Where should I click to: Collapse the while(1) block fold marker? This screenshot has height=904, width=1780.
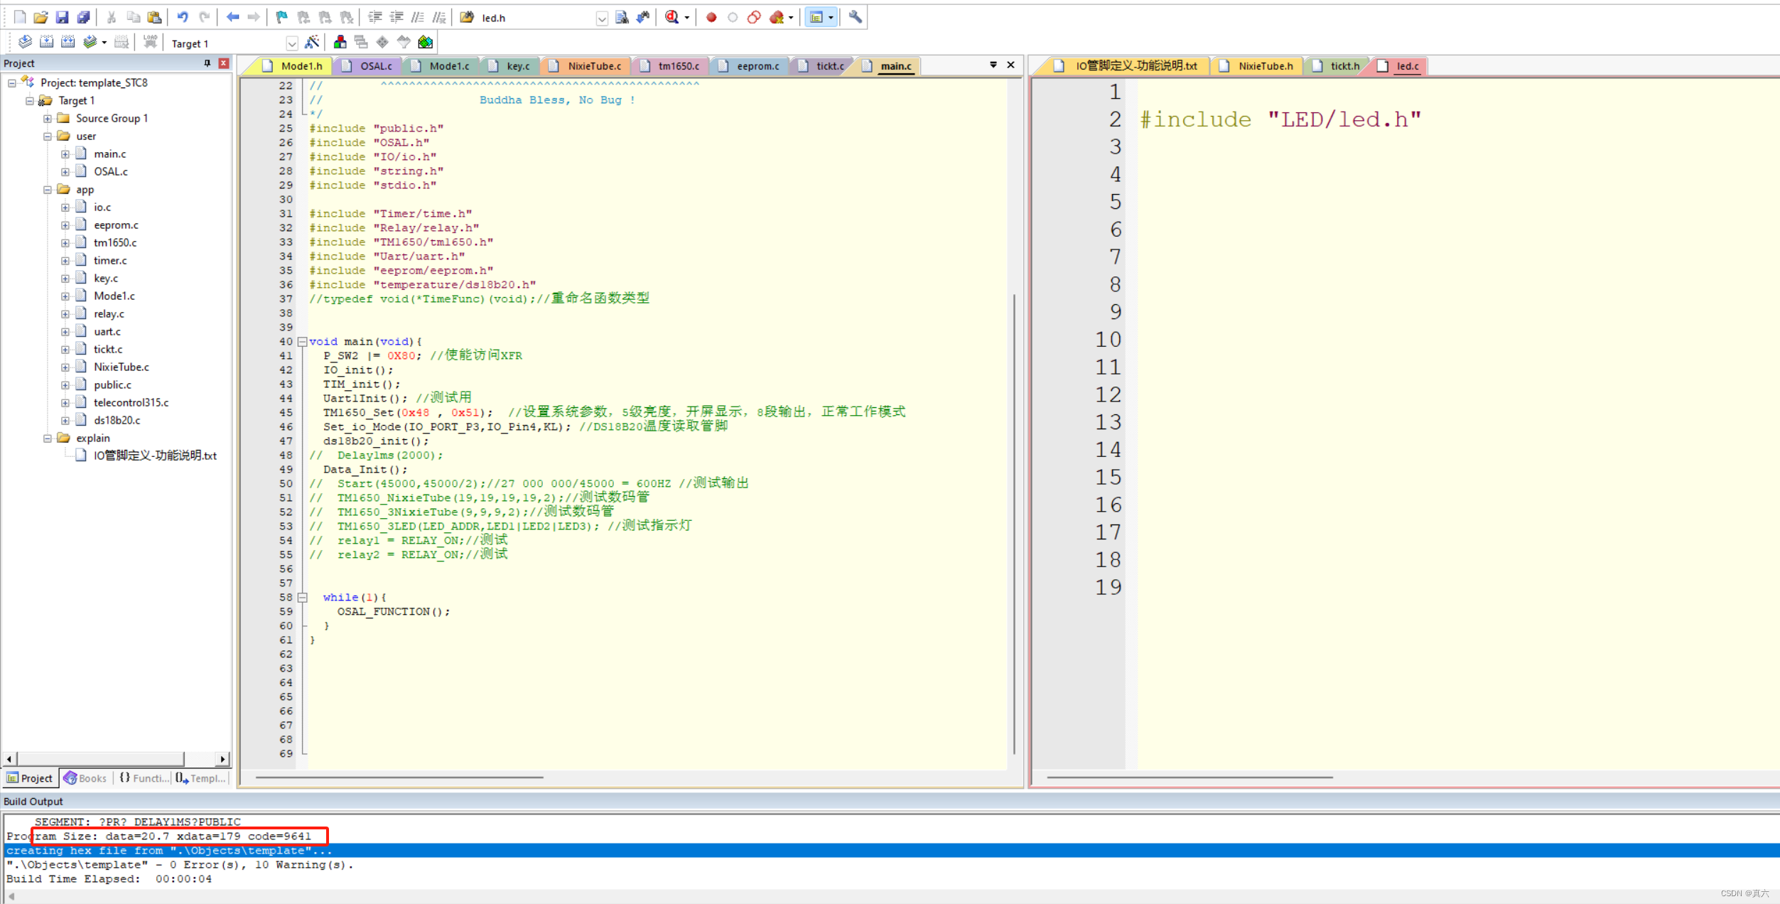(x=302, y=598)
